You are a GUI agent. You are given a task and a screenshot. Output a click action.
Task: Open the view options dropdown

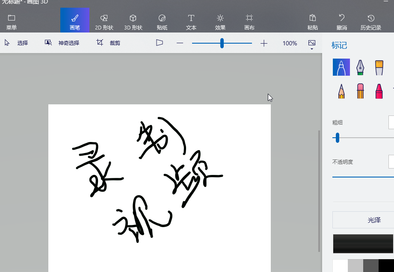coord(311,44)
